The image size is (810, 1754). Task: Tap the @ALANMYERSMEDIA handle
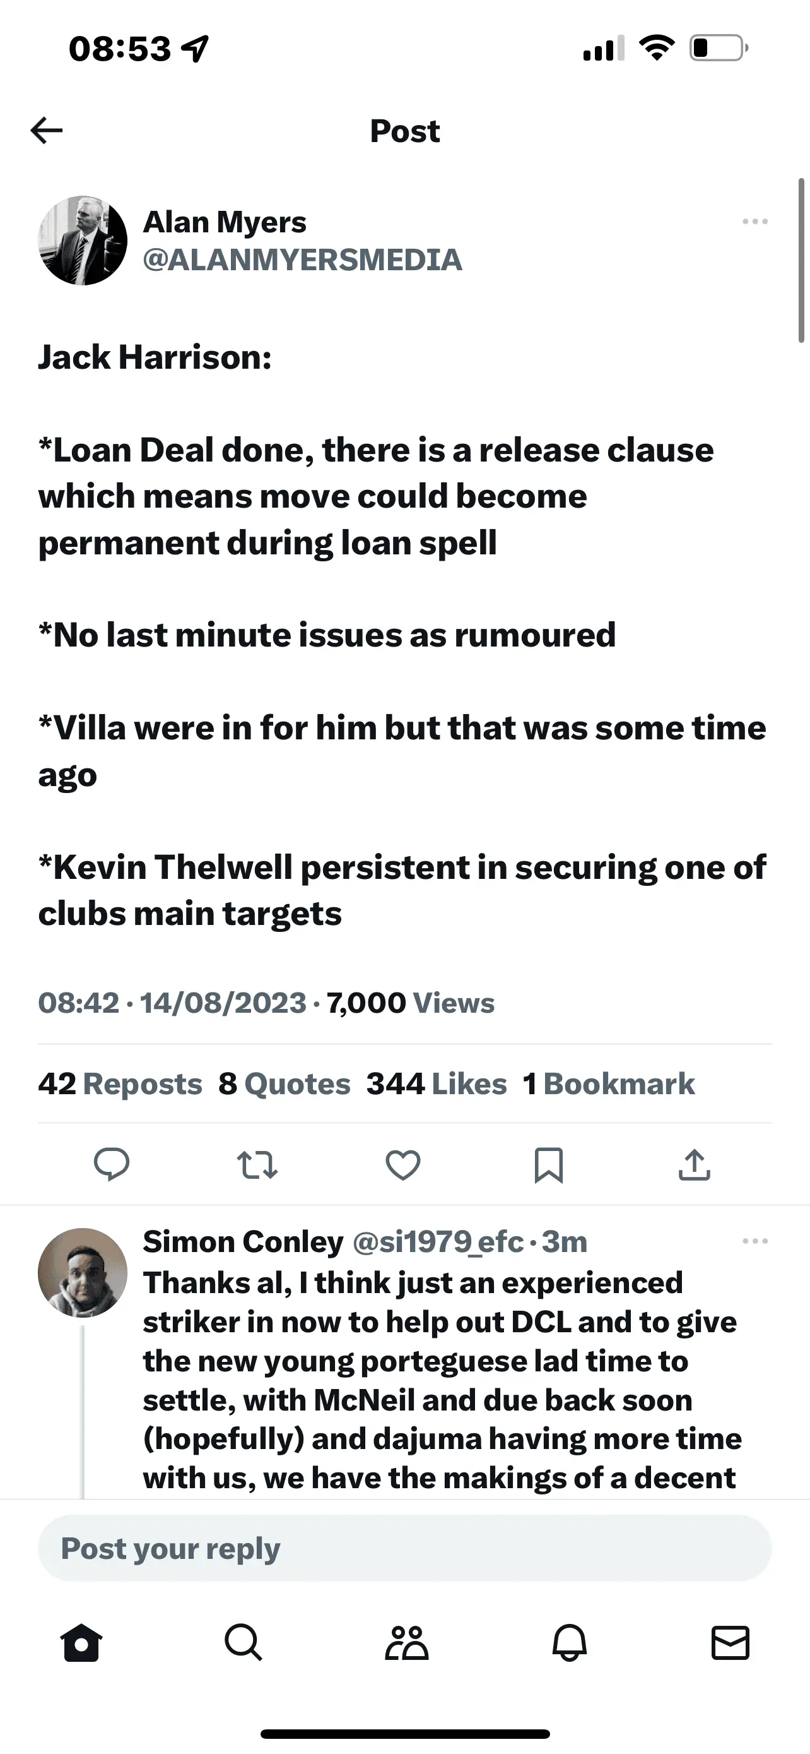pyautogui.click(x=302, y=260)
